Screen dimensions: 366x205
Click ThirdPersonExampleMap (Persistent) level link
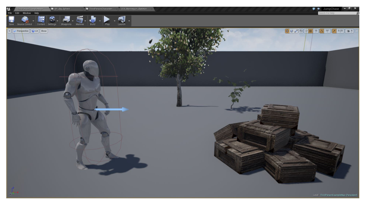(x=339, y=195)
